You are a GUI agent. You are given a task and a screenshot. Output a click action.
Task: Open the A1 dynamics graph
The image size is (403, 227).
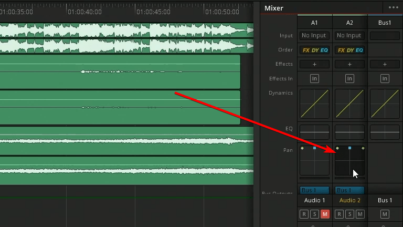click(314, 104)
